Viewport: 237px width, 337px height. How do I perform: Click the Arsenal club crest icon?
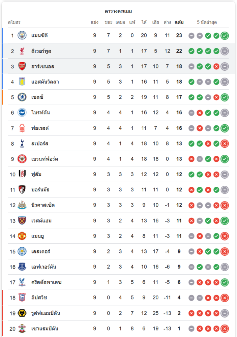point(22,66)
